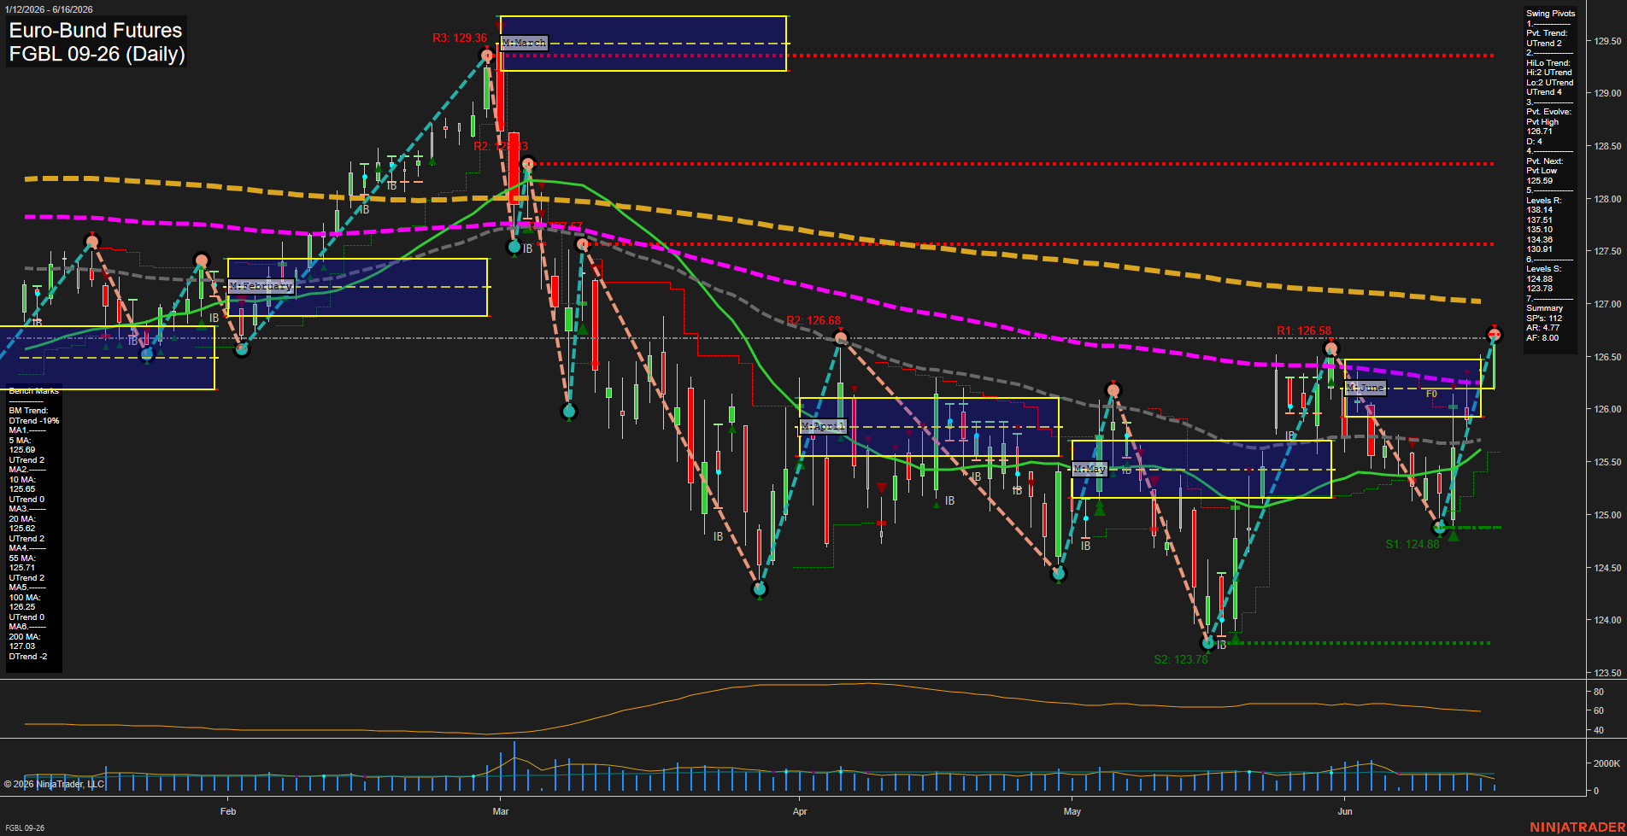This screenshot has height=836, width=1627.
Task: Click the M:May month box label
Action: 1090,469
